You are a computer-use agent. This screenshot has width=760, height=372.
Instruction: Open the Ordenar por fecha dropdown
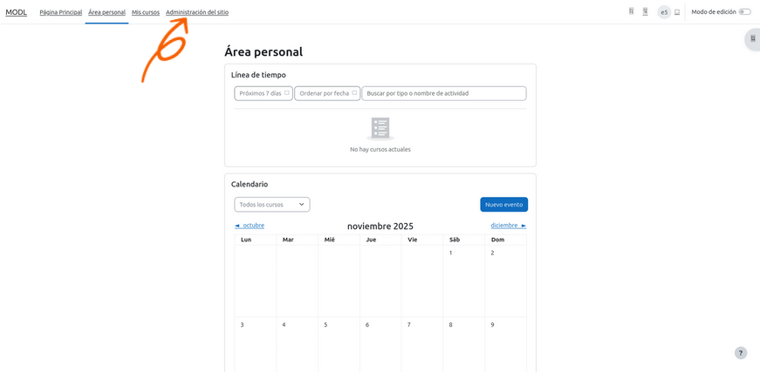327,93
